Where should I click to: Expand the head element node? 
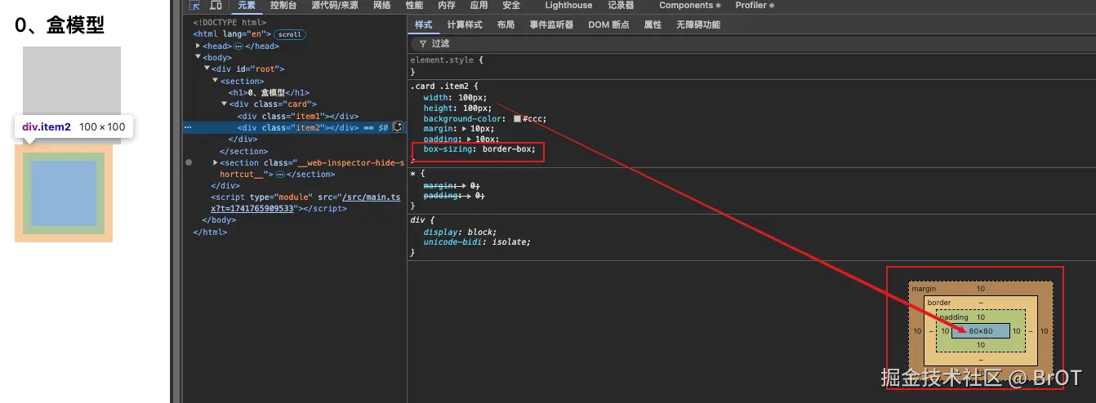[x=198, y=46]
